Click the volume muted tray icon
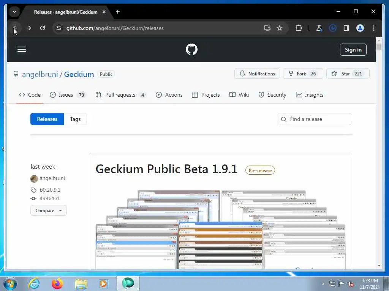Image resolution: width=389 pixels, height=291 pixels. (x=351, y=284)
